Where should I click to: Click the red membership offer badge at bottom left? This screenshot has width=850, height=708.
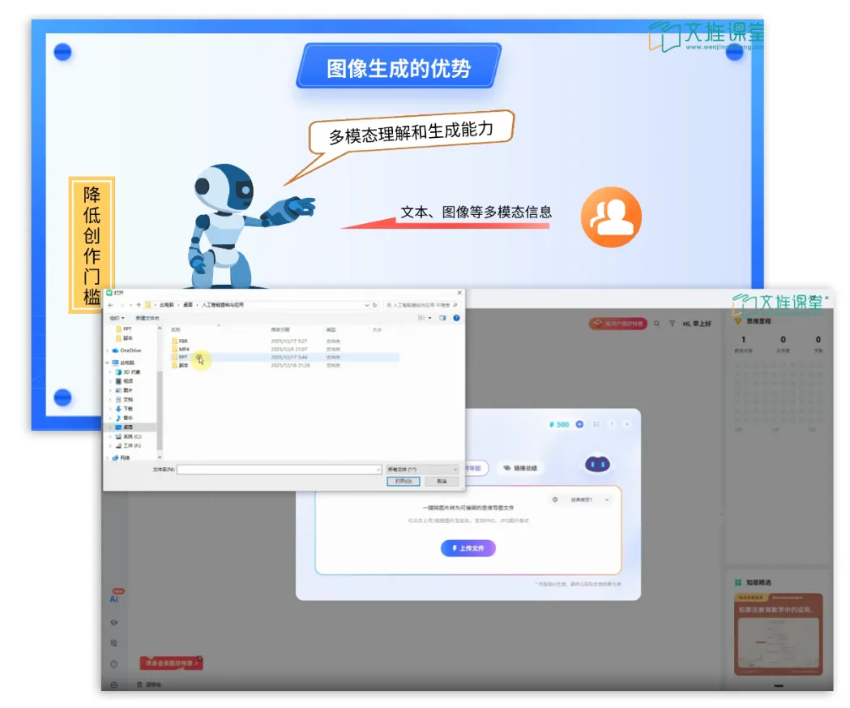click(171, 663)
